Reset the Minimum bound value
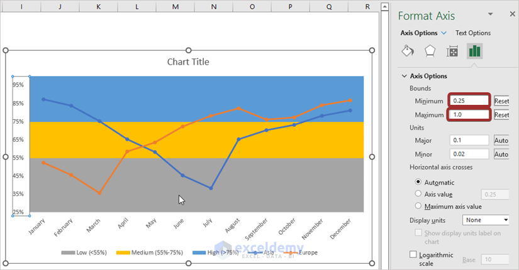This screenshot has height=270, width=519. (501, 101)
